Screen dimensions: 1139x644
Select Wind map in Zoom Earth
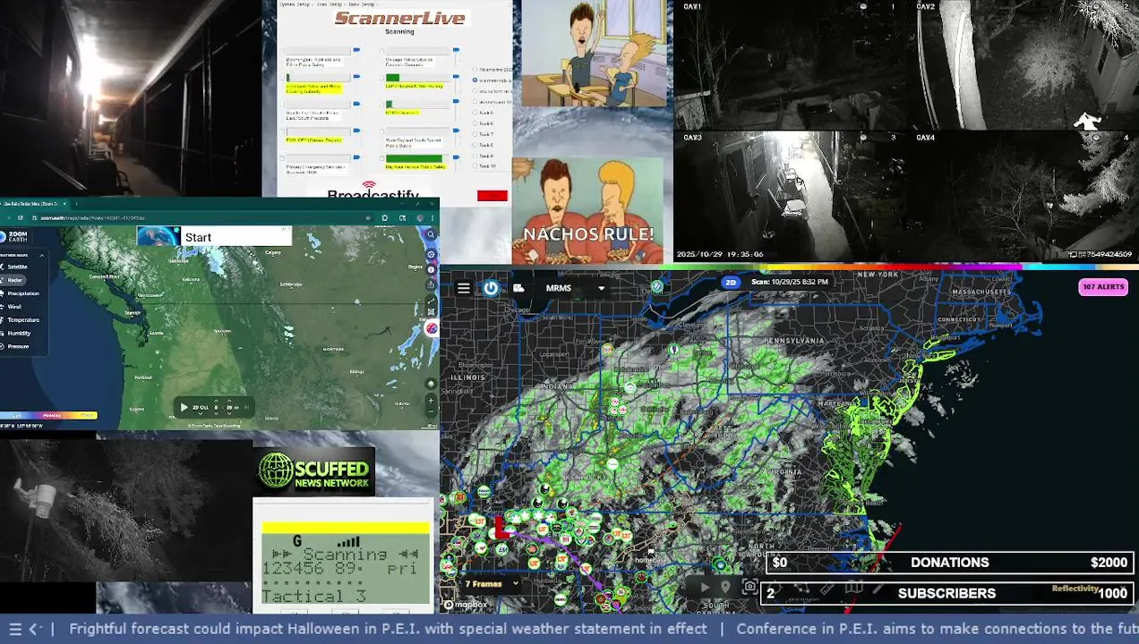(13, 307)
